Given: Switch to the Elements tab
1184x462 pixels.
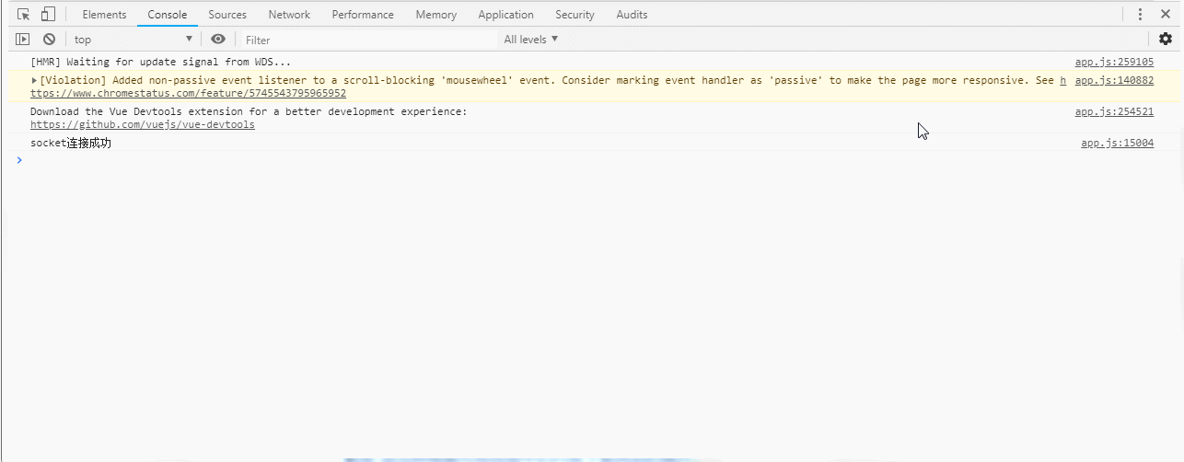Looking at the screenshot, I should [104, 15].
